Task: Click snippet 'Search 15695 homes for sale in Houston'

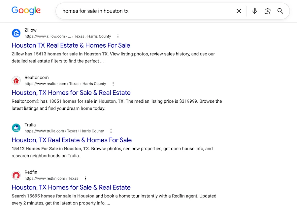Action: click(x=53, y=196)
